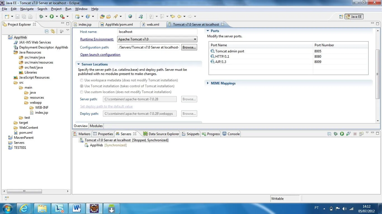This screenshot has height=214, width=382.
Task: Click the Debug bug icon in main toolbar
Action: click(x=41, y=16)
